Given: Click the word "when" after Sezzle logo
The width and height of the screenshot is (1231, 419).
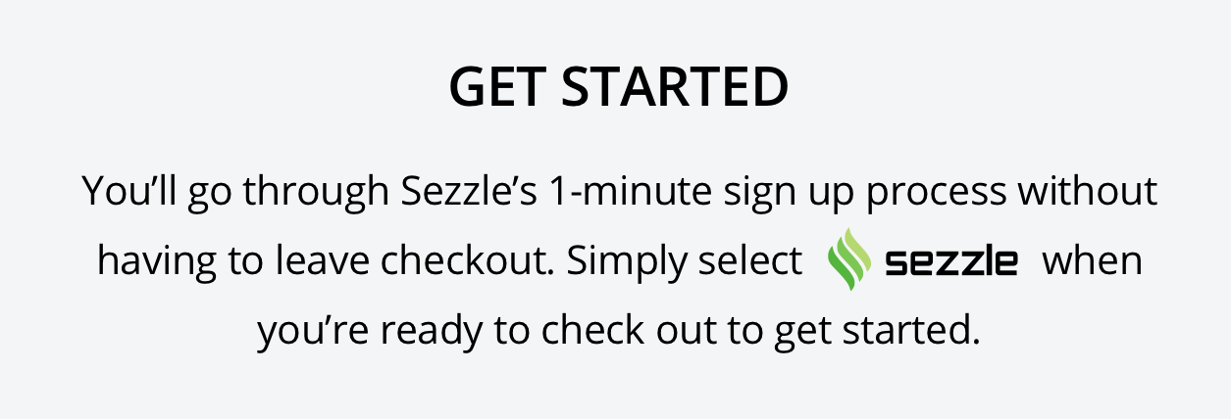Looking at the screenshot, I should tap(1092, 262).
